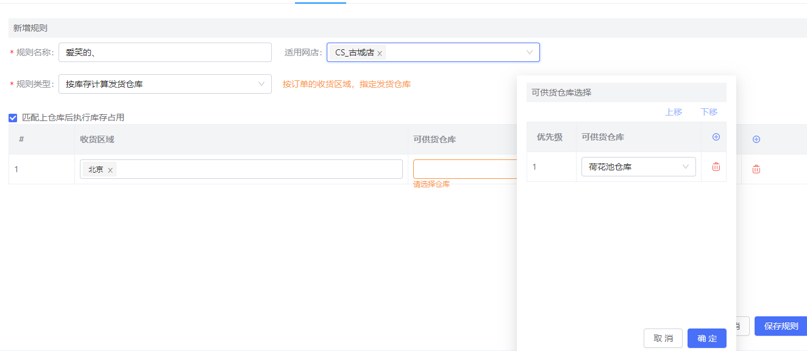Click the 确定 button
Viewport: 807px width, 351px height.
707,338
